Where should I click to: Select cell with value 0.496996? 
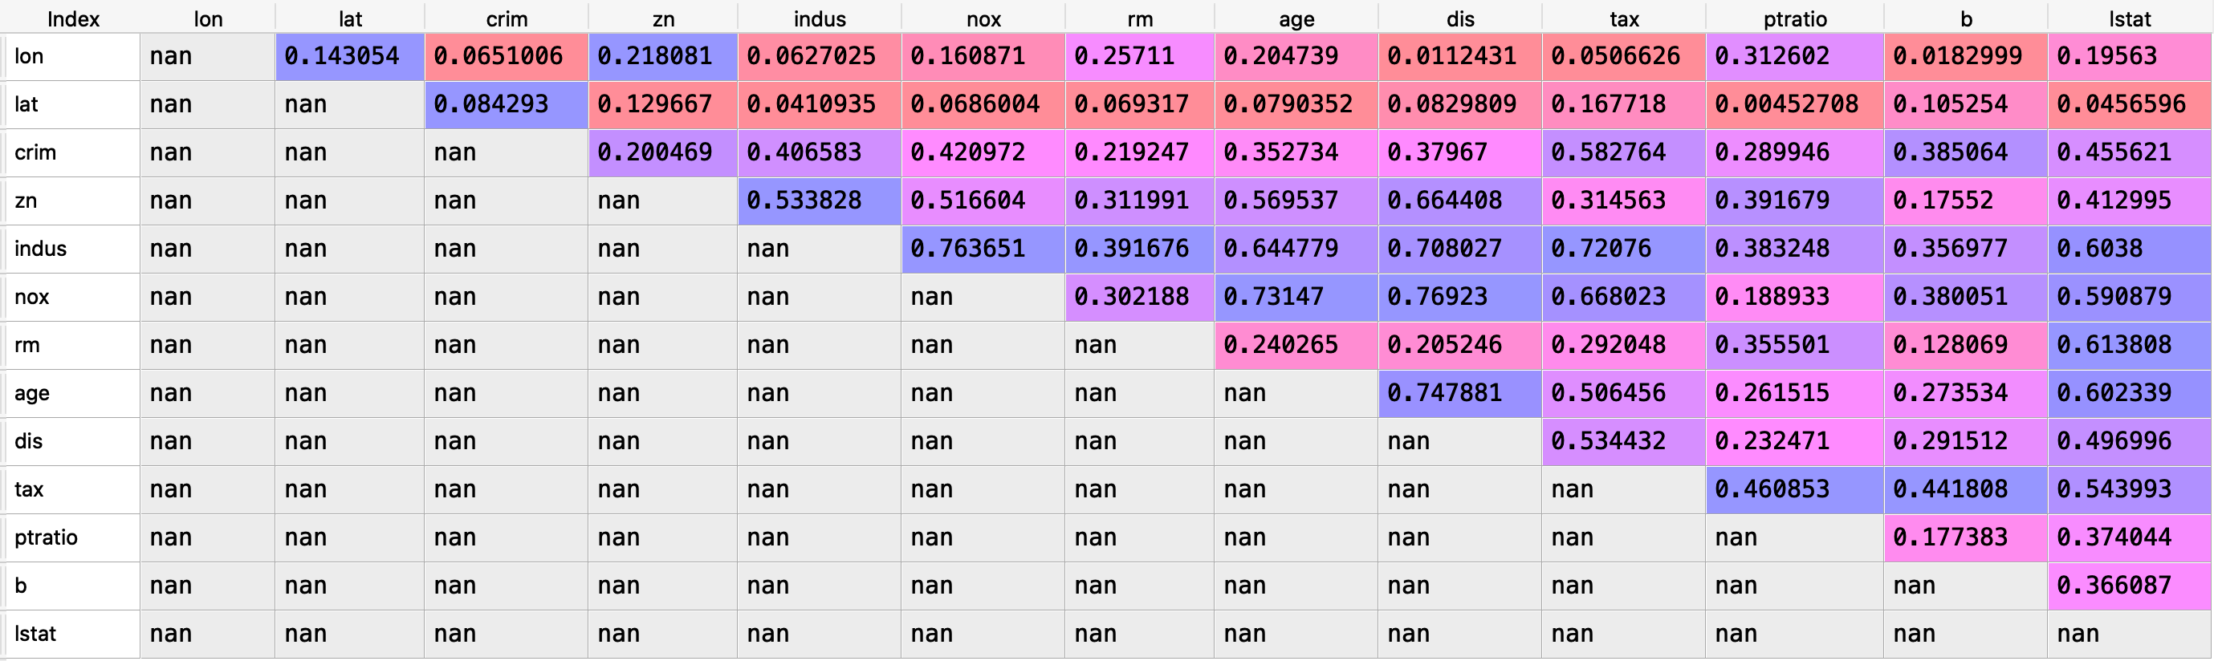coord(2130,441)
